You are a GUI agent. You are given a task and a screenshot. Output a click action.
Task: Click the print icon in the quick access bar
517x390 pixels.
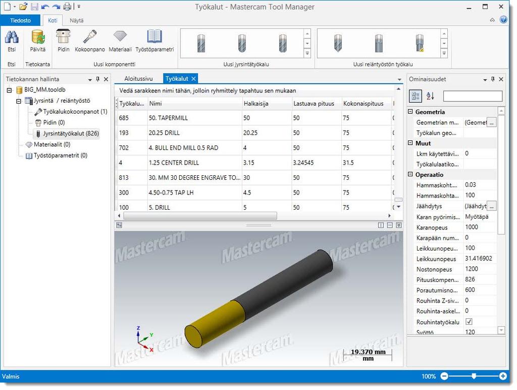coord(67,6)
